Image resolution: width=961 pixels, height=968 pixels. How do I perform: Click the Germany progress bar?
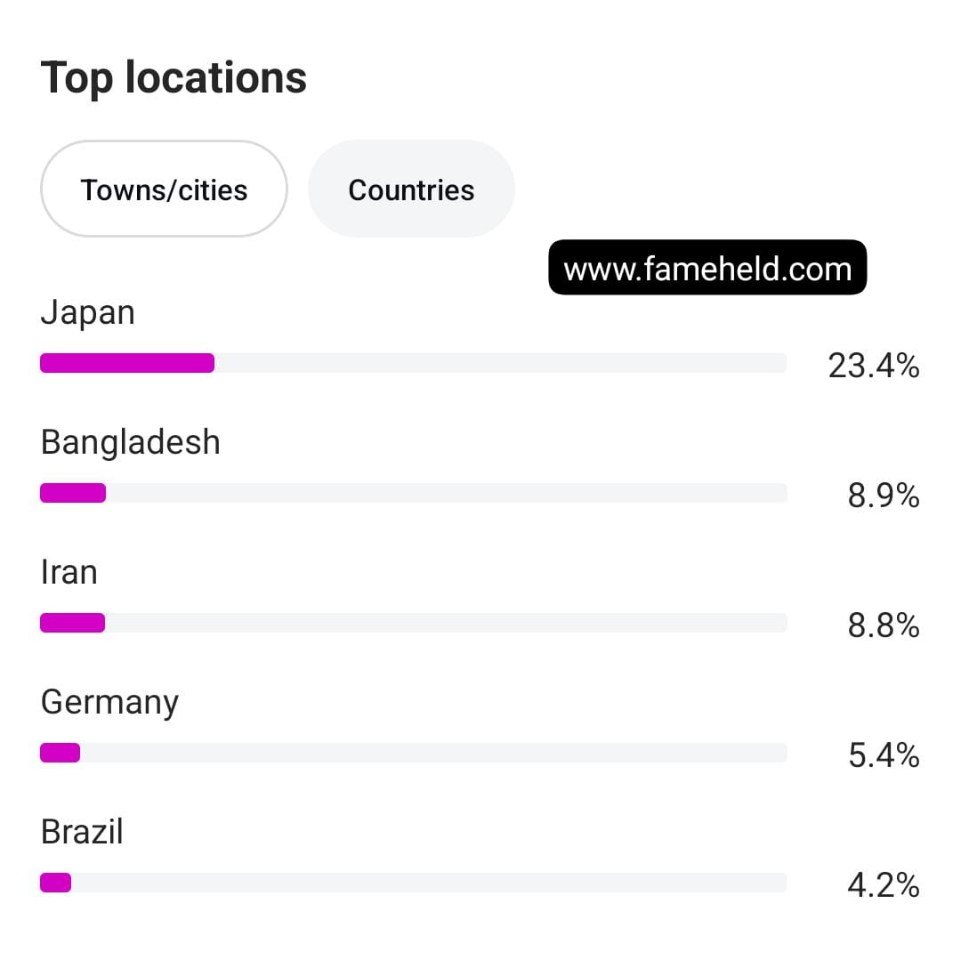(x=414, y=753)
